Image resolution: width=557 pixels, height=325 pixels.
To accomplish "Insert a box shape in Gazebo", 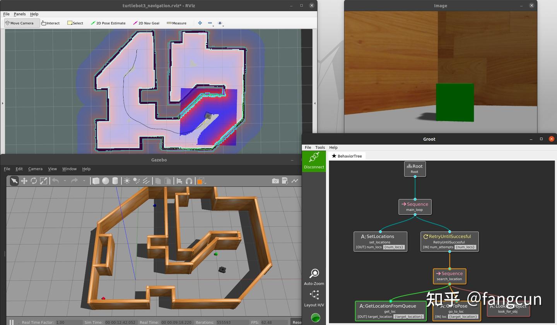I will pyautogui.click(x=96, y=181).
